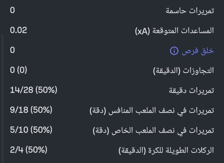Viewport: 224px width, 163px height.
Task: Click the 0.02 expected assists value
Action: pyautogui.click(x=18, y=30)
